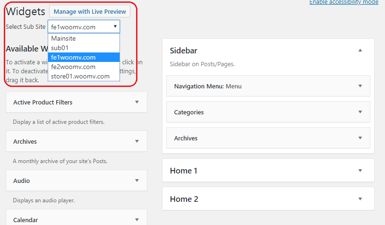
Task: Choose Mainsite from the sub site list
Action: click(x=63, y=38)
